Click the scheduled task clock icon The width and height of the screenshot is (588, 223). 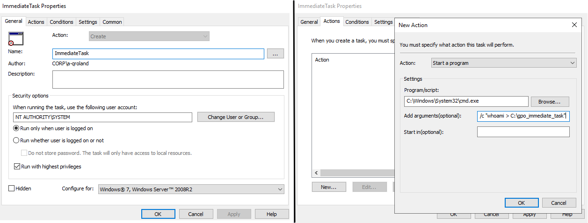pyautogui.click(x=15, y=39)
